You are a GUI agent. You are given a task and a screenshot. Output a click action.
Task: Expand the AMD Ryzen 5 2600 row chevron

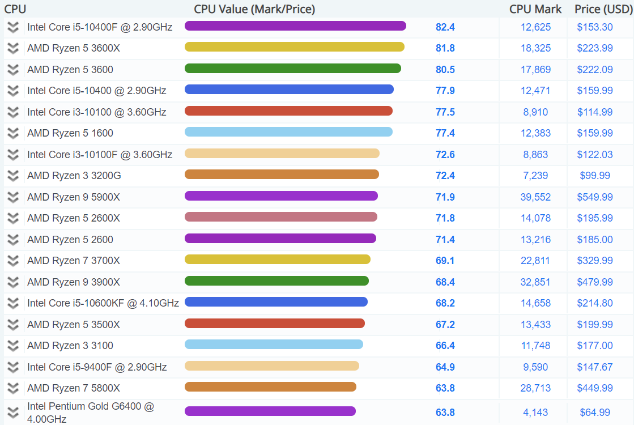point(13,239)
